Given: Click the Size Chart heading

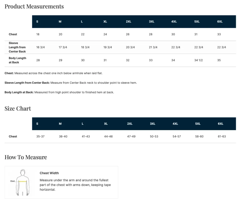Looking at the screenshot, I should click(x=18, y=108).
